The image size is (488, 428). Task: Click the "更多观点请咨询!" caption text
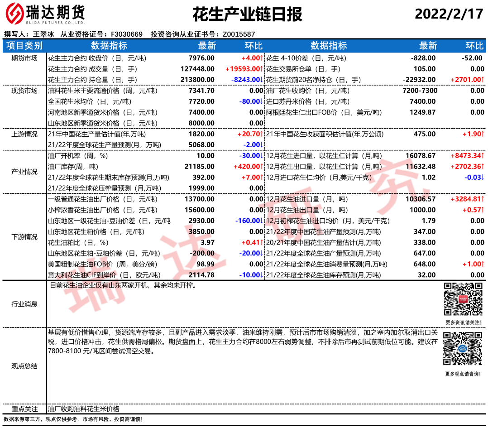[x=463, y=374]
